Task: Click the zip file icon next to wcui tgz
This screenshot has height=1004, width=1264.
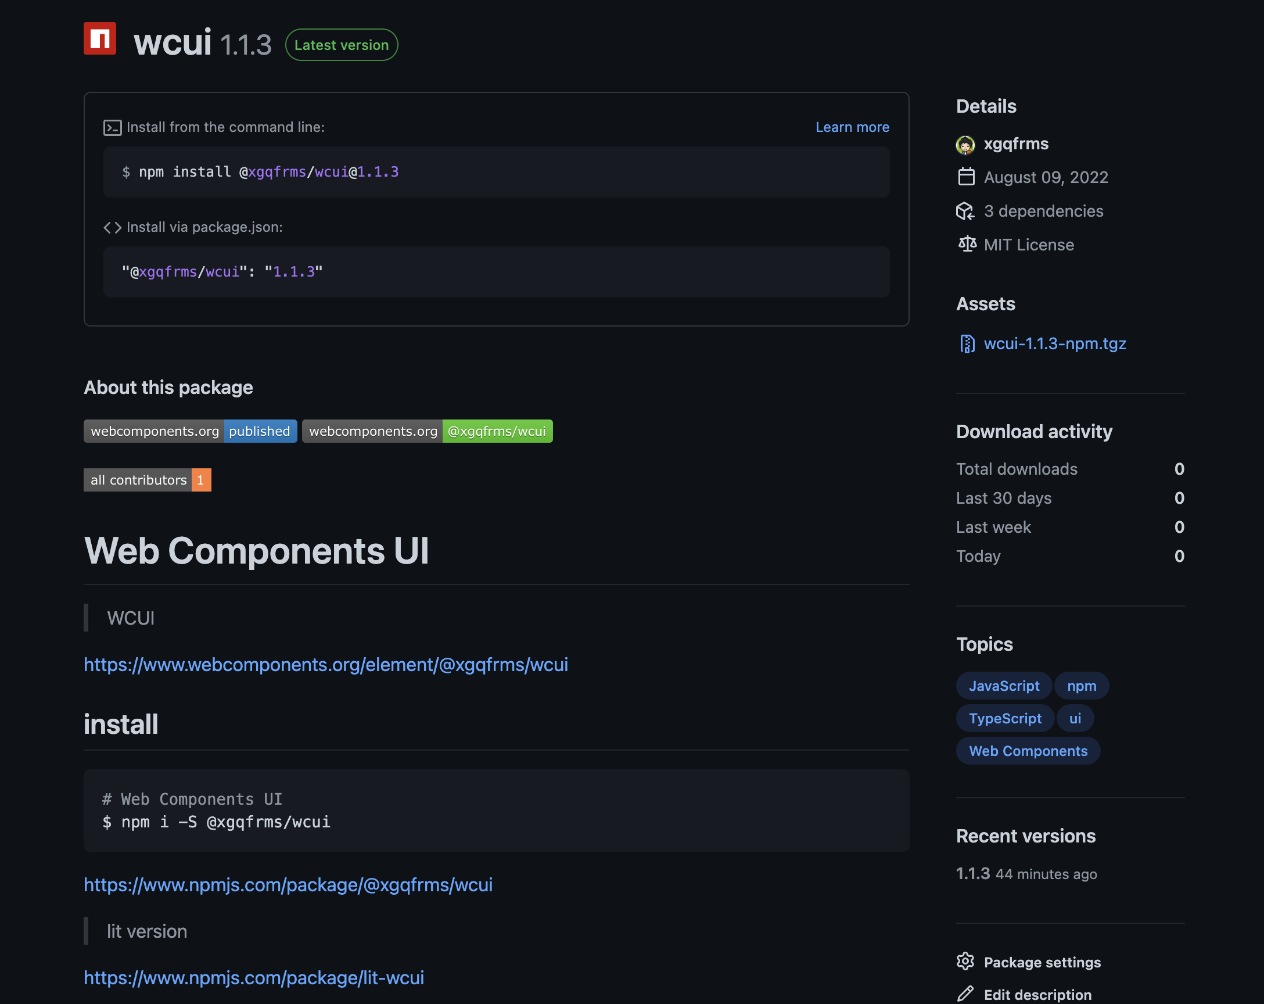Action: pyautogui.click(x=967, y=343)
